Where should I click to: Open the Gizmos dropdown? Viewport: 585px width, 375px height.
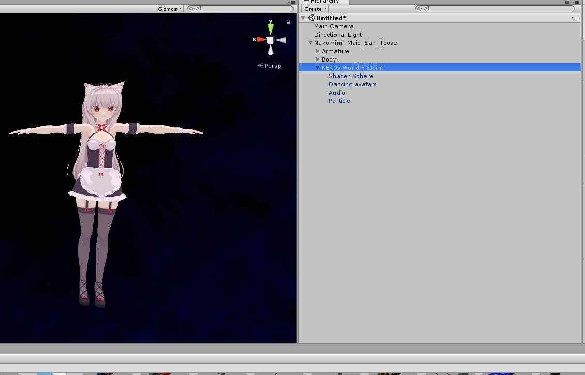[x=170, y=9]
